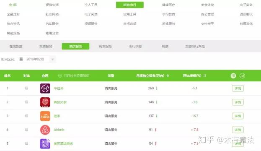The width and height of the screenshot is (261, 151).
Task: Open the 途家 app name link
Action: click(57, 116)
